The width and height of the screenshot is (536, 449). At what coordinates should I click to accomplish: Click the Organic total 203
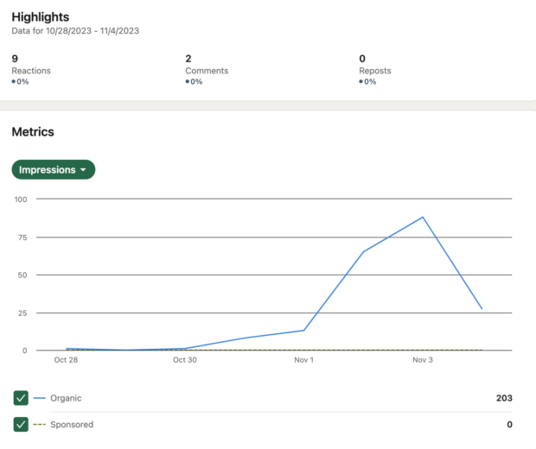click(x=504, y=398)
